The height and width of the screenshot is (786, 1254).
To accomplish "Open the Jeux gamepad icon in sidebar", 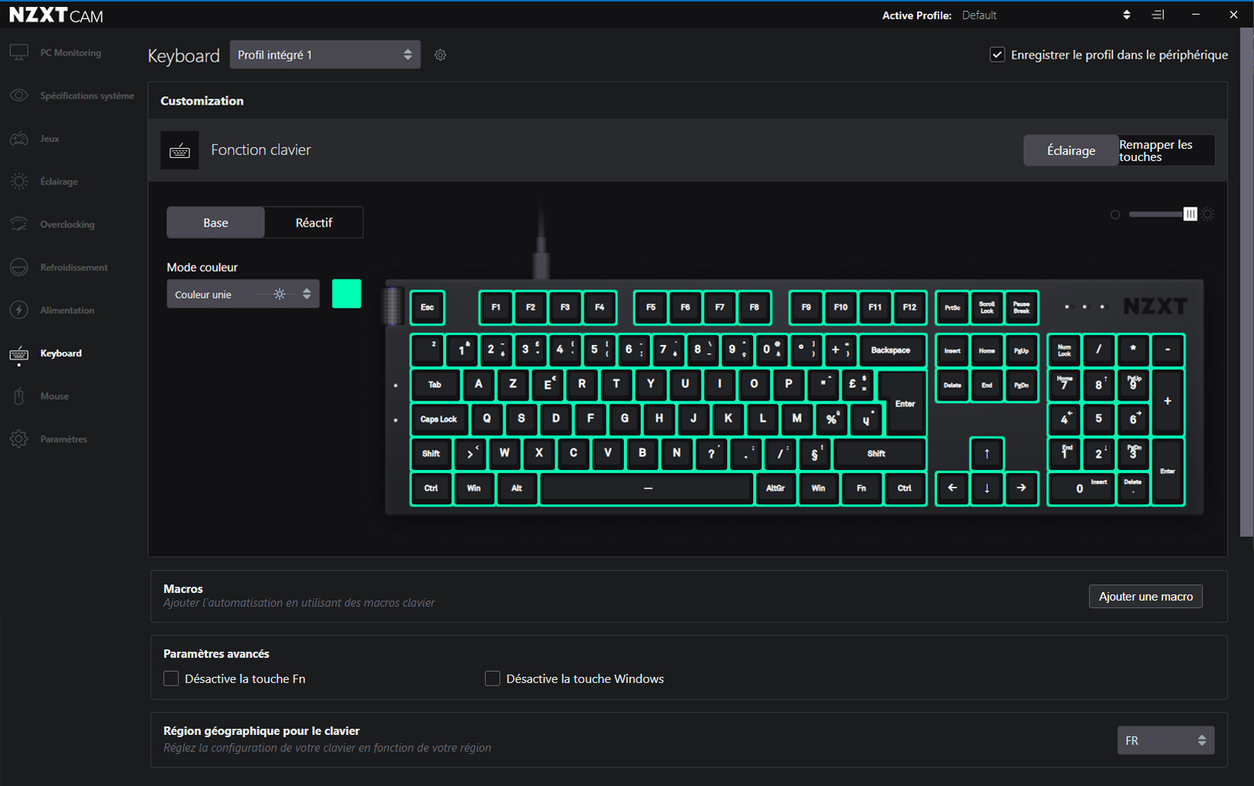I will tap(19, 139).
